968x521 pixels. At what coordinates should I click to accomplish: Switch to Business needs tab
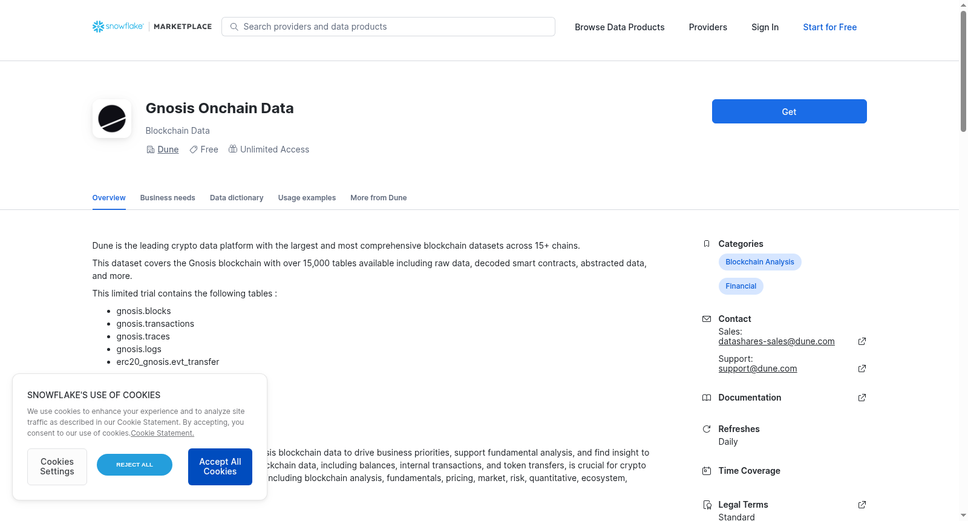(x=168, y=198)
